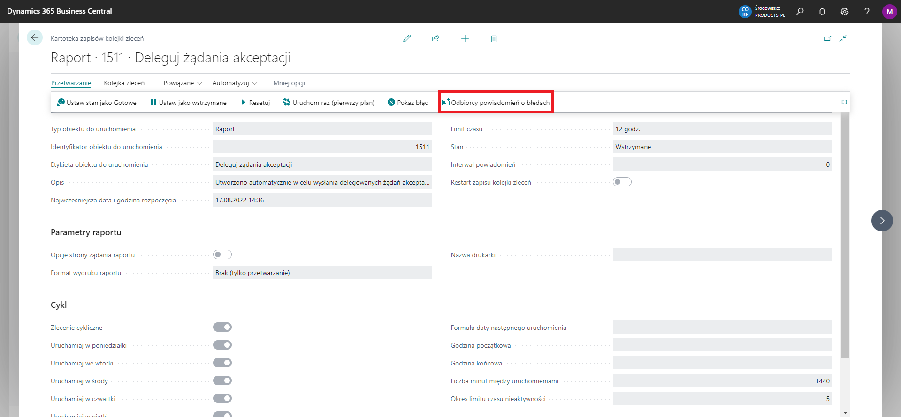Create a new record with the plus icon
Image resolution: width=901 pixels, height=417 pixels.
coord(465,38)
